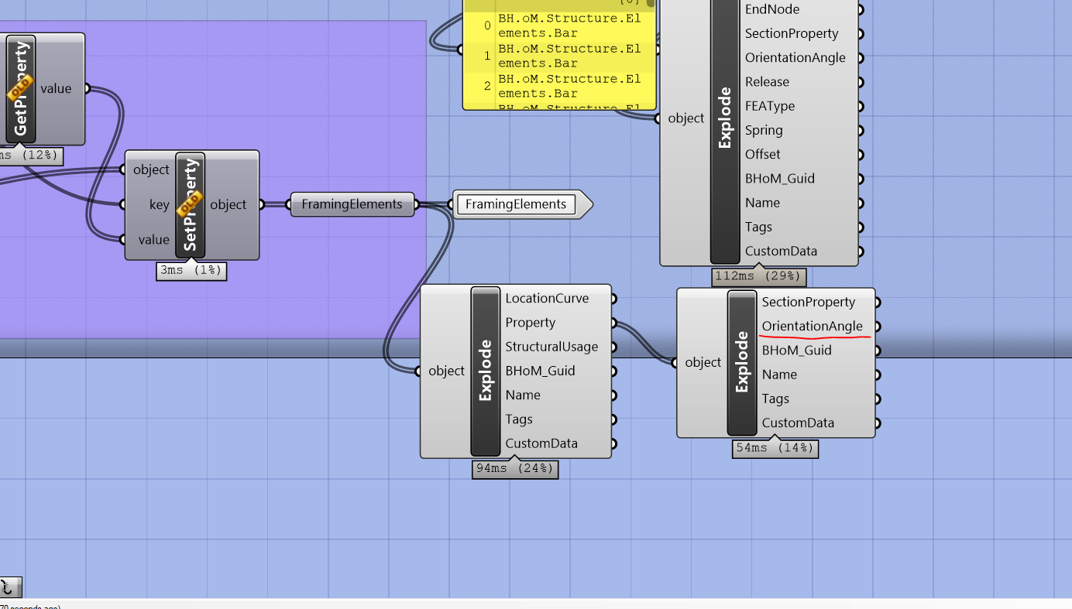Click the value output socket on GetProperty

coord(89,88)
